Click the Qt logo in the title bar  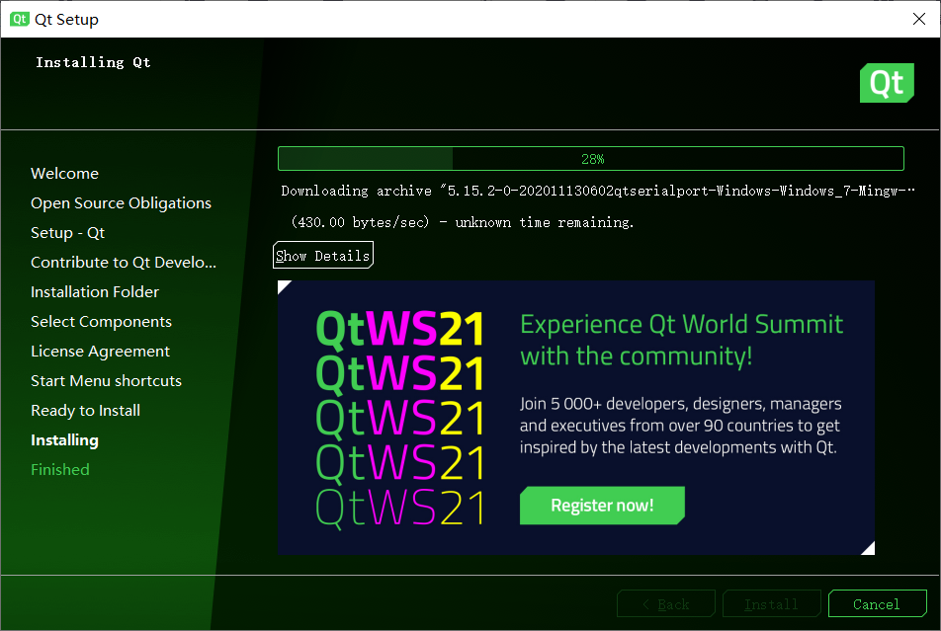coord(19,19)
